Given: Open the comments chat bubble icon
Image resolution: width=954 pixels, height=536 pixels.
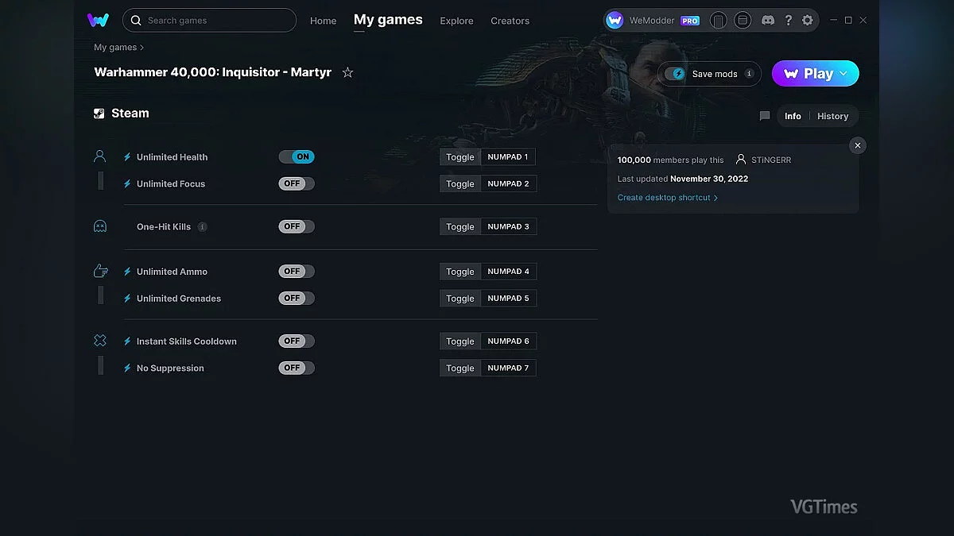Looking at the screenshot, I should pos(765,116).
